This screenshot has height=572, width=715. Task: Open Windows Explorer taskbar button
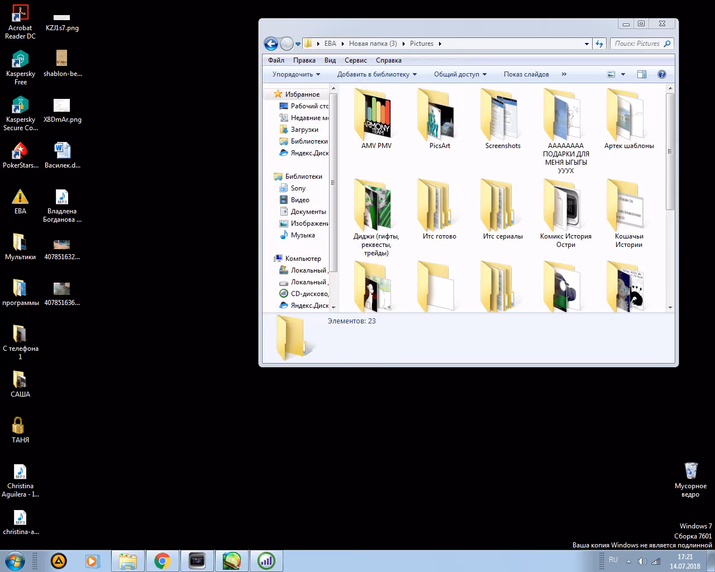[128, 561]
